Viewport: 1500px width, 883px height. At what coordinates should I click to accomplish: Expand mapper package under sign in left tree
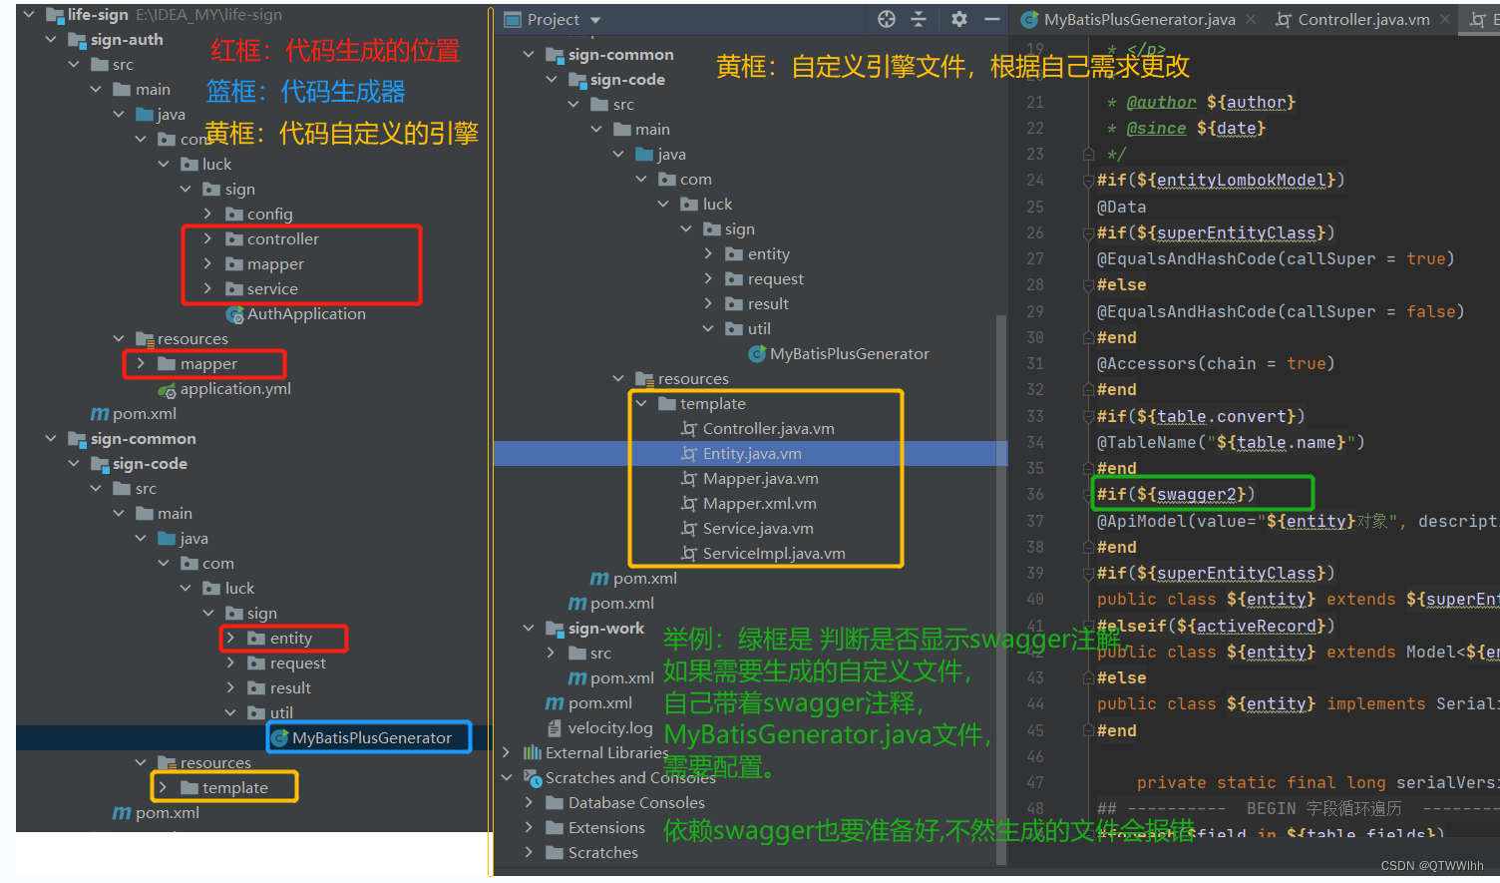click(x=207, y=264)
